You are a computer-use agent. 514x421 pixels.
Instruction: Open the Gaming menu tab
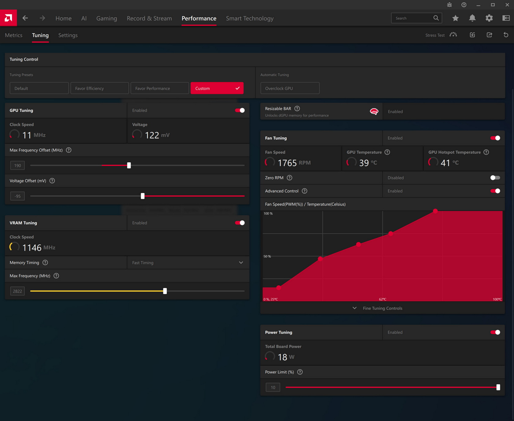point(106,18)
